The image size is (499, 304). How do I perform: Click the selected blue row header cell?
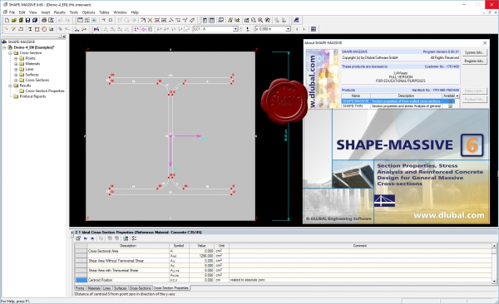(x=81, y=280)
